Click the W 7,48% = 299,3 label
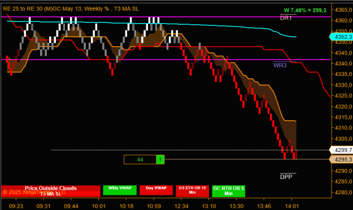Viewport: 353px width, 210px height. point(305,10)
